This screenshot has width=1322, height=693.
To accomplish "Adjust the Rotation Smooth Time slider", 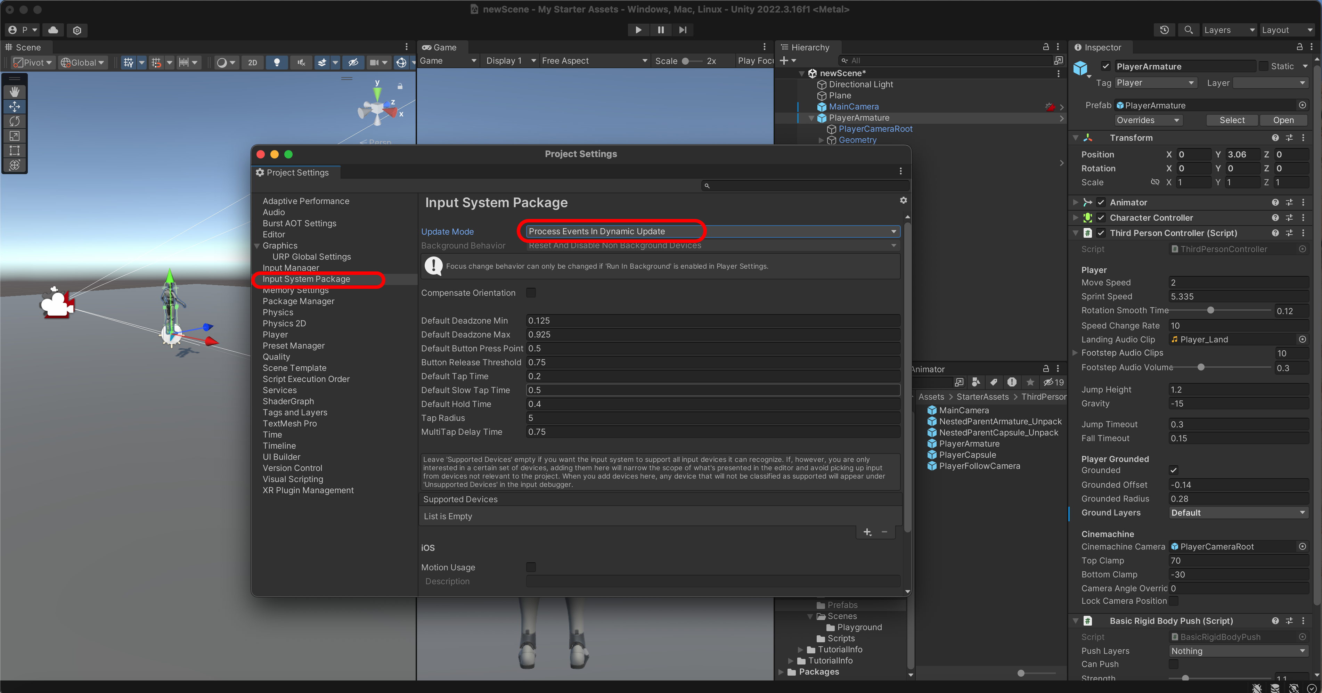I will (x=1210, y=311).
